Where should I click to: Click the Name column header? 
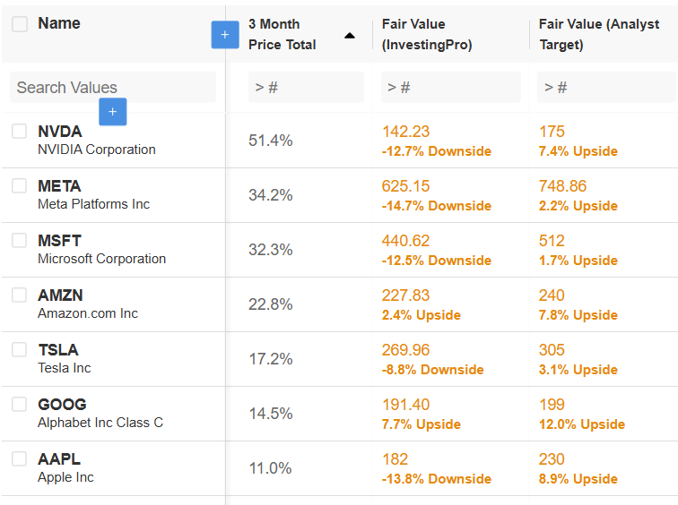point(59,23)
